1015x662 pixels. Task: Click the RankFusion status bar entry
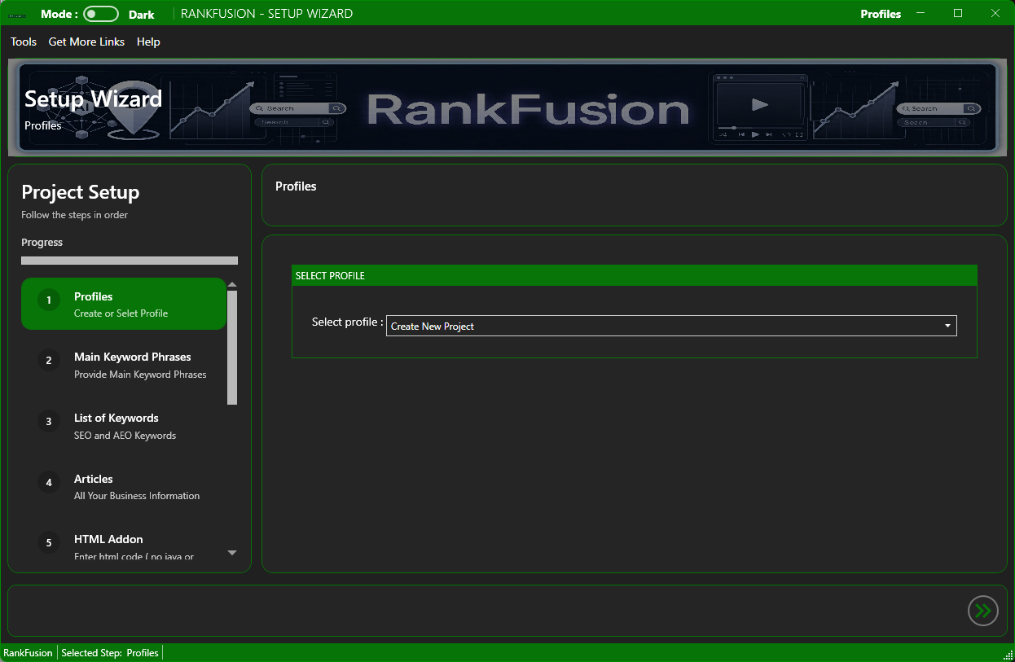(28, 653)
